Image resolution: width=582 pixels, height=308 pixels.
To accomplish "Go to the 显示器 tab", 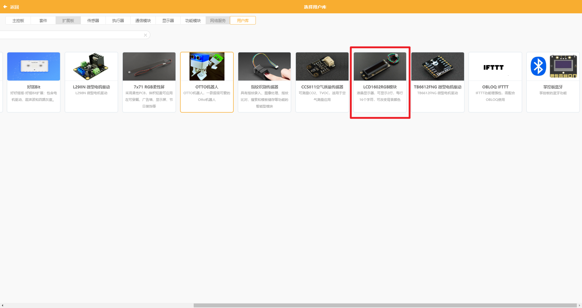I will [x=168, y=20].
